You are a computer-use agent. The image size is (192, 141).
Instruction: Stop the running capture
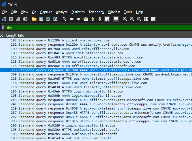point(11,19)
